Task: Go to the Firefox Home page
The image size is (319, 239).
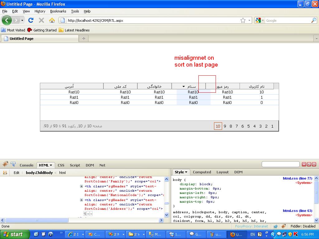Action: click(52, 20)
